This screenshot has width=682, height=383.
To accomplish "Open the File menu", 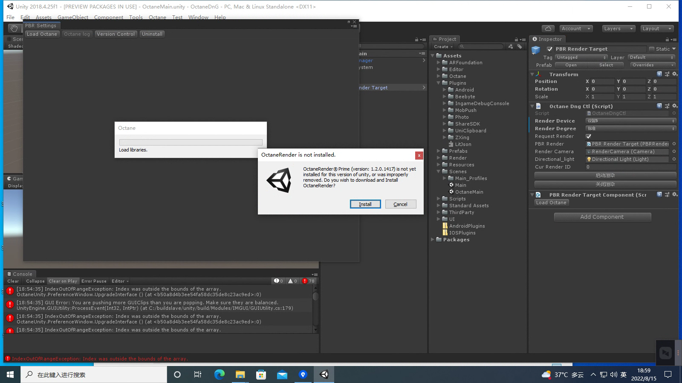I will (x=11, y=17).
